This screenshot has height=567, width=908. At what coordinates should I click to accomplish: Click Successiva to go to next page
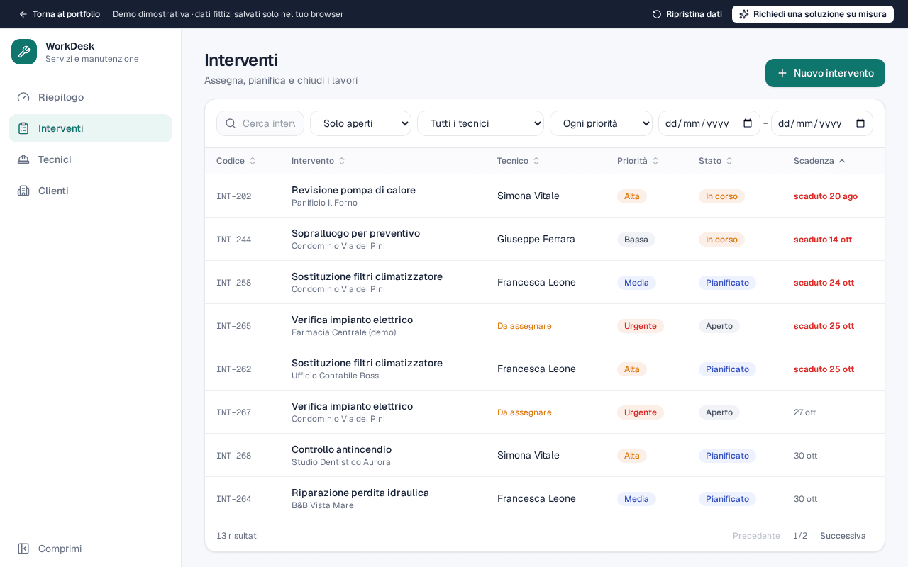click(x=843, y=536)
